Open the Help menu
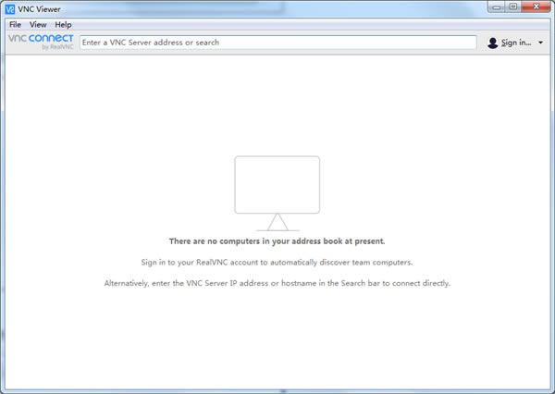 click(63, 25)
